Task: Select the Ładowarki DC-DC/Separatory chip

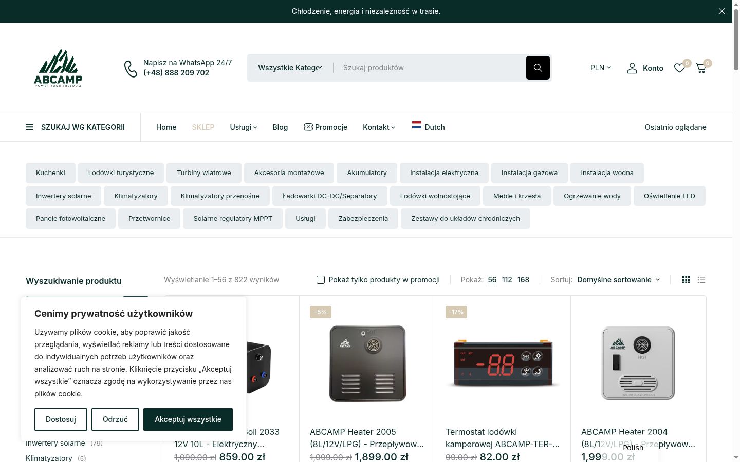Action: click(x=329, y=196)
